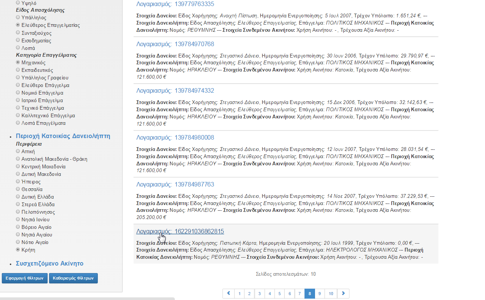The height and width of the screenshot is (300, 485).
Task: Go to previous results page arrow
Action: [x=229, y=294]
